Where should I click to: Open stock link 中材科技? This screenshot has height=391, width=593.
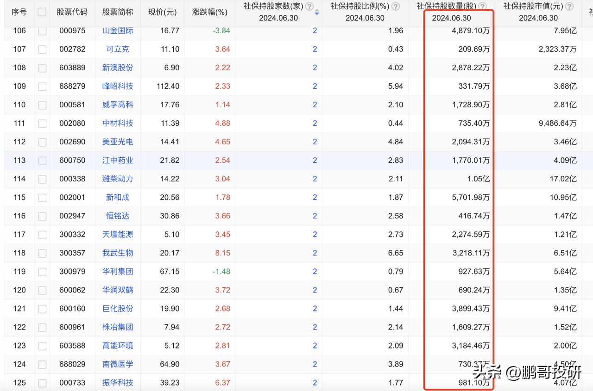118,123
